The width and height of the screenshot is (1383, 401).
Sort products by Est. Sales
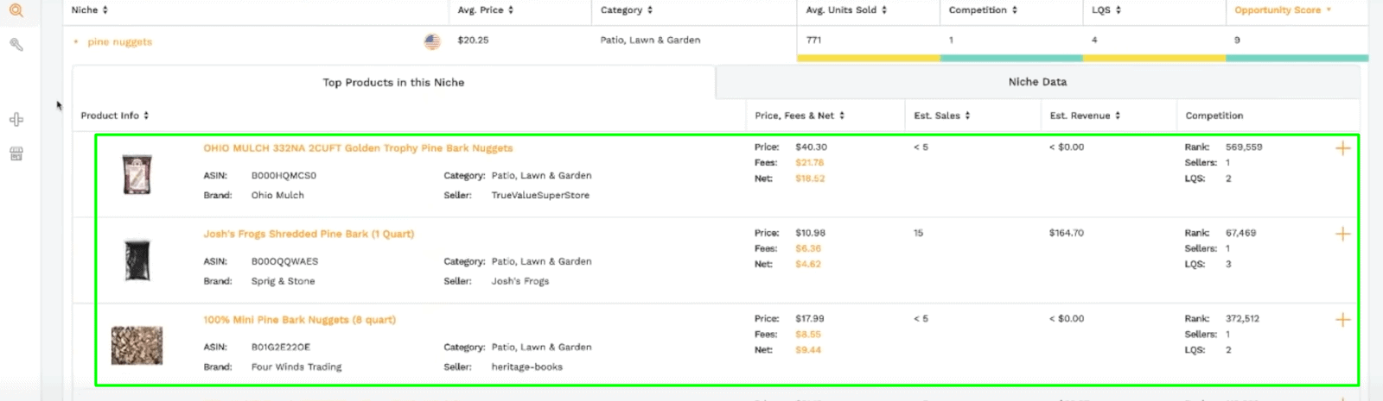pos(941,116)
